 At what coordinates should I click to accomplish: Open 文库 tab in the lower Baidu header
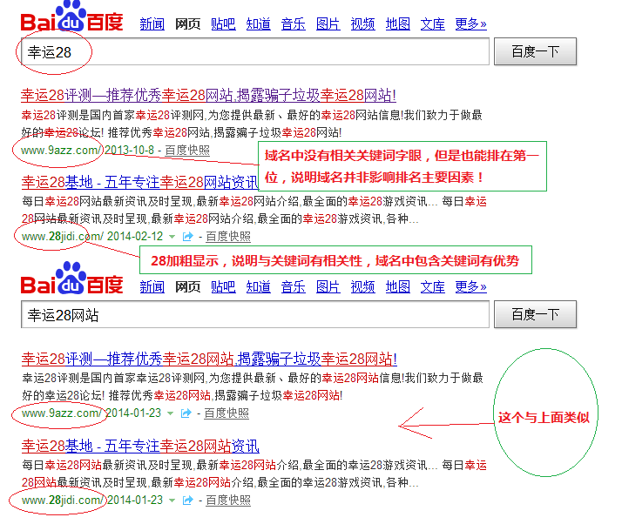pos(433,287)
